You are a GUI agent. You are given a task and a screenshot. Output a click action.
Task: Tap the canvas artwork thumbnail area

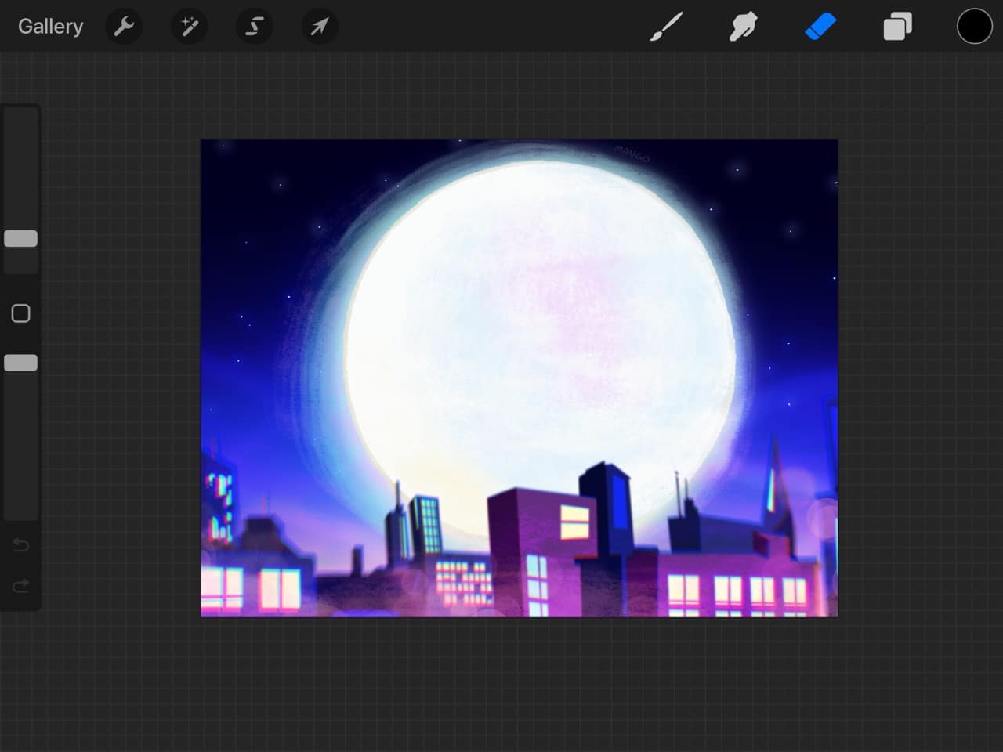coord(519,378)
